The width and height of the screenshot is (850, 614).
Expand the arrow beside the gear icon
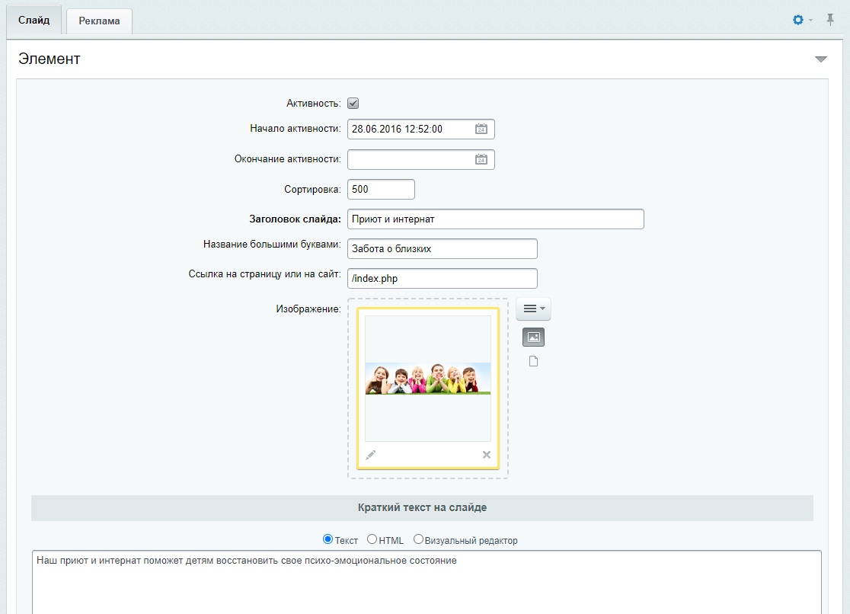pos(811,20)
